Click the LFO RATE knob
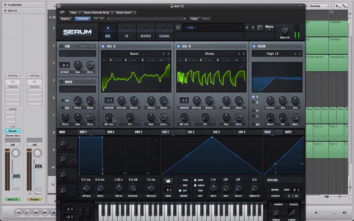Image resolution: width=354 pixels, height=221 pixels. click(213, 188)
